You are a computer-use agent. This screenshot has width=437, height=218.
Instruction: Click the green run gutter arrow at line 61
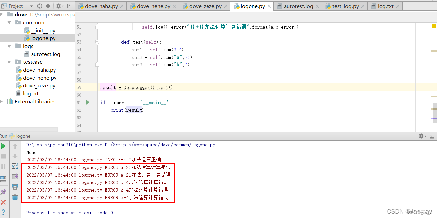(x=88, y=102)
